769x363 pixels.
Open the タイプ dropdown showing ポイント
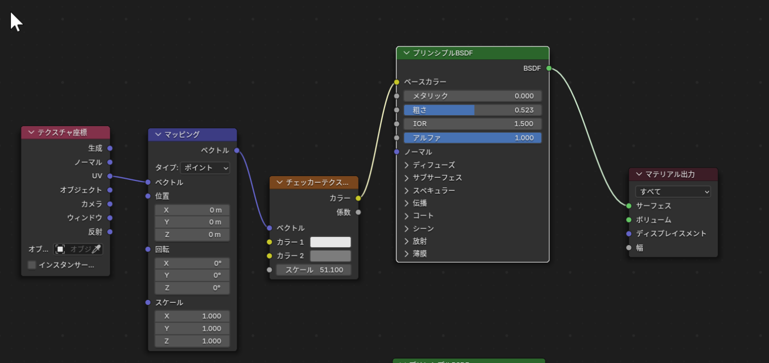coord(205,167)
